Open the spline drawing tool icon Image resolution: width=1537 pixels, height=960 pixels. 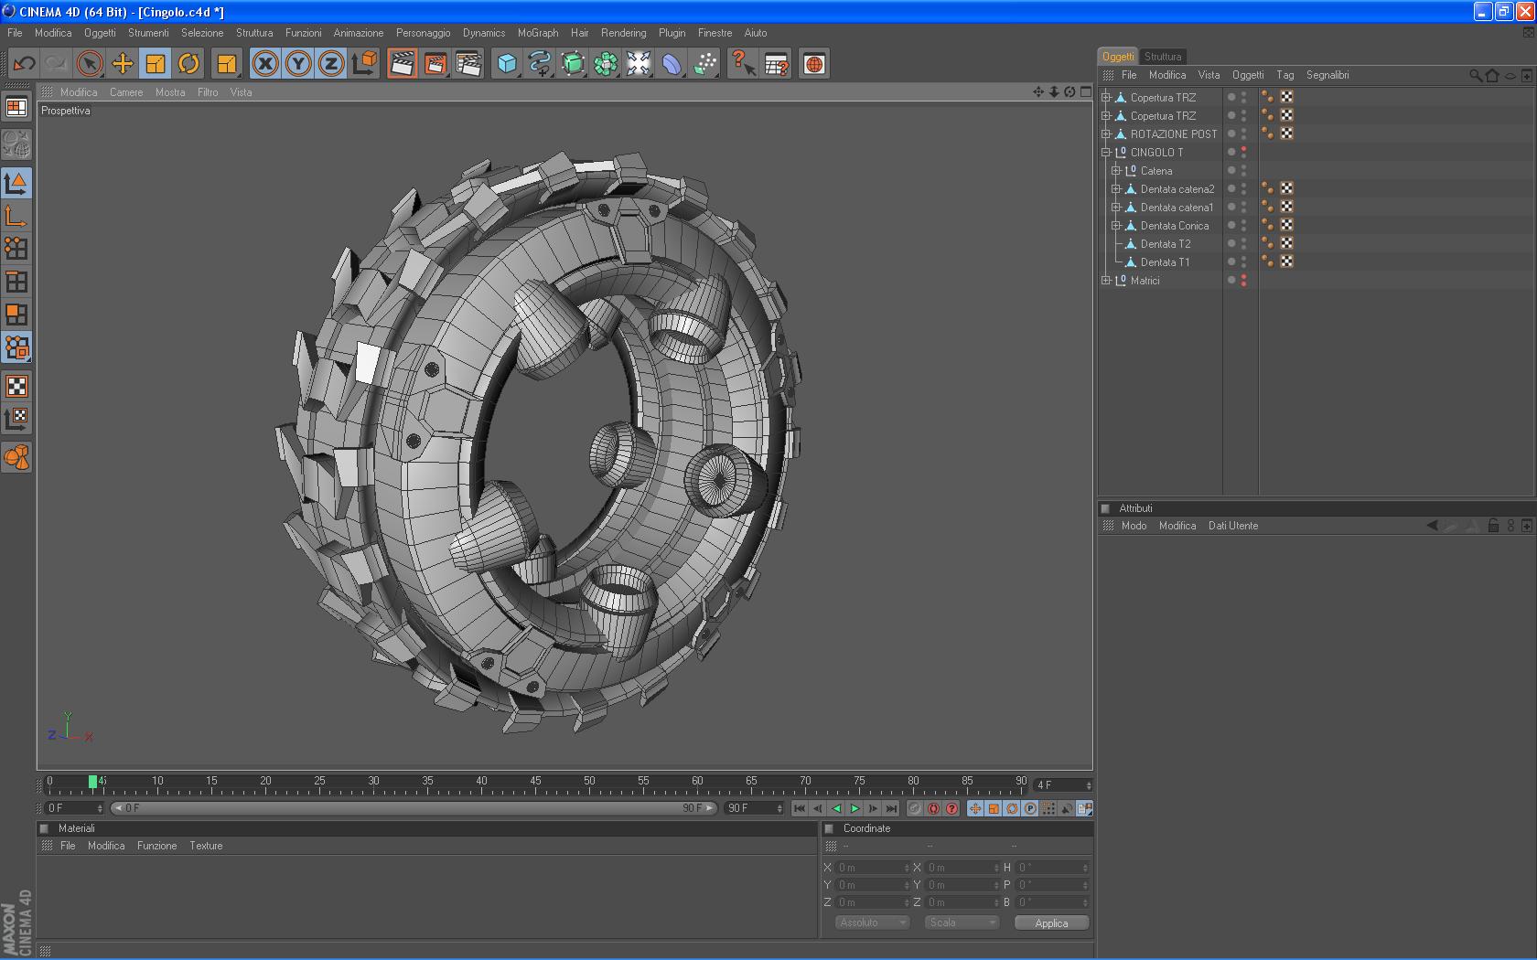pos(540,63)
